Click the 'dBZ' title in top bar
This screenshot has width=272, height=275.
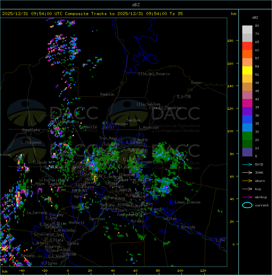click(136, 5)
